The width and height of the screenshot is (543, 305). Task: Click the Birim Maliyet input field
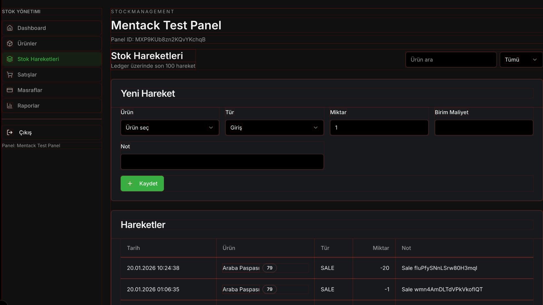[x=484, y=128]
